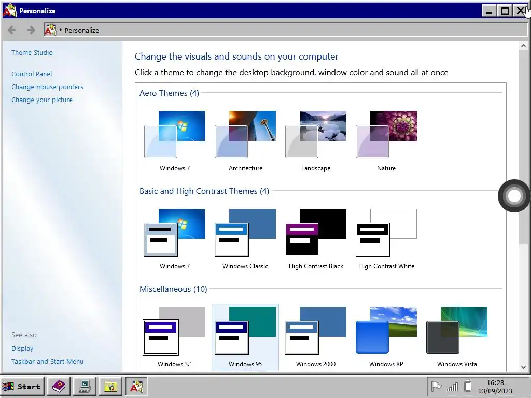Click the flag notification tray icon
Screen dimensions: 531x398
[x=436, y=386]
